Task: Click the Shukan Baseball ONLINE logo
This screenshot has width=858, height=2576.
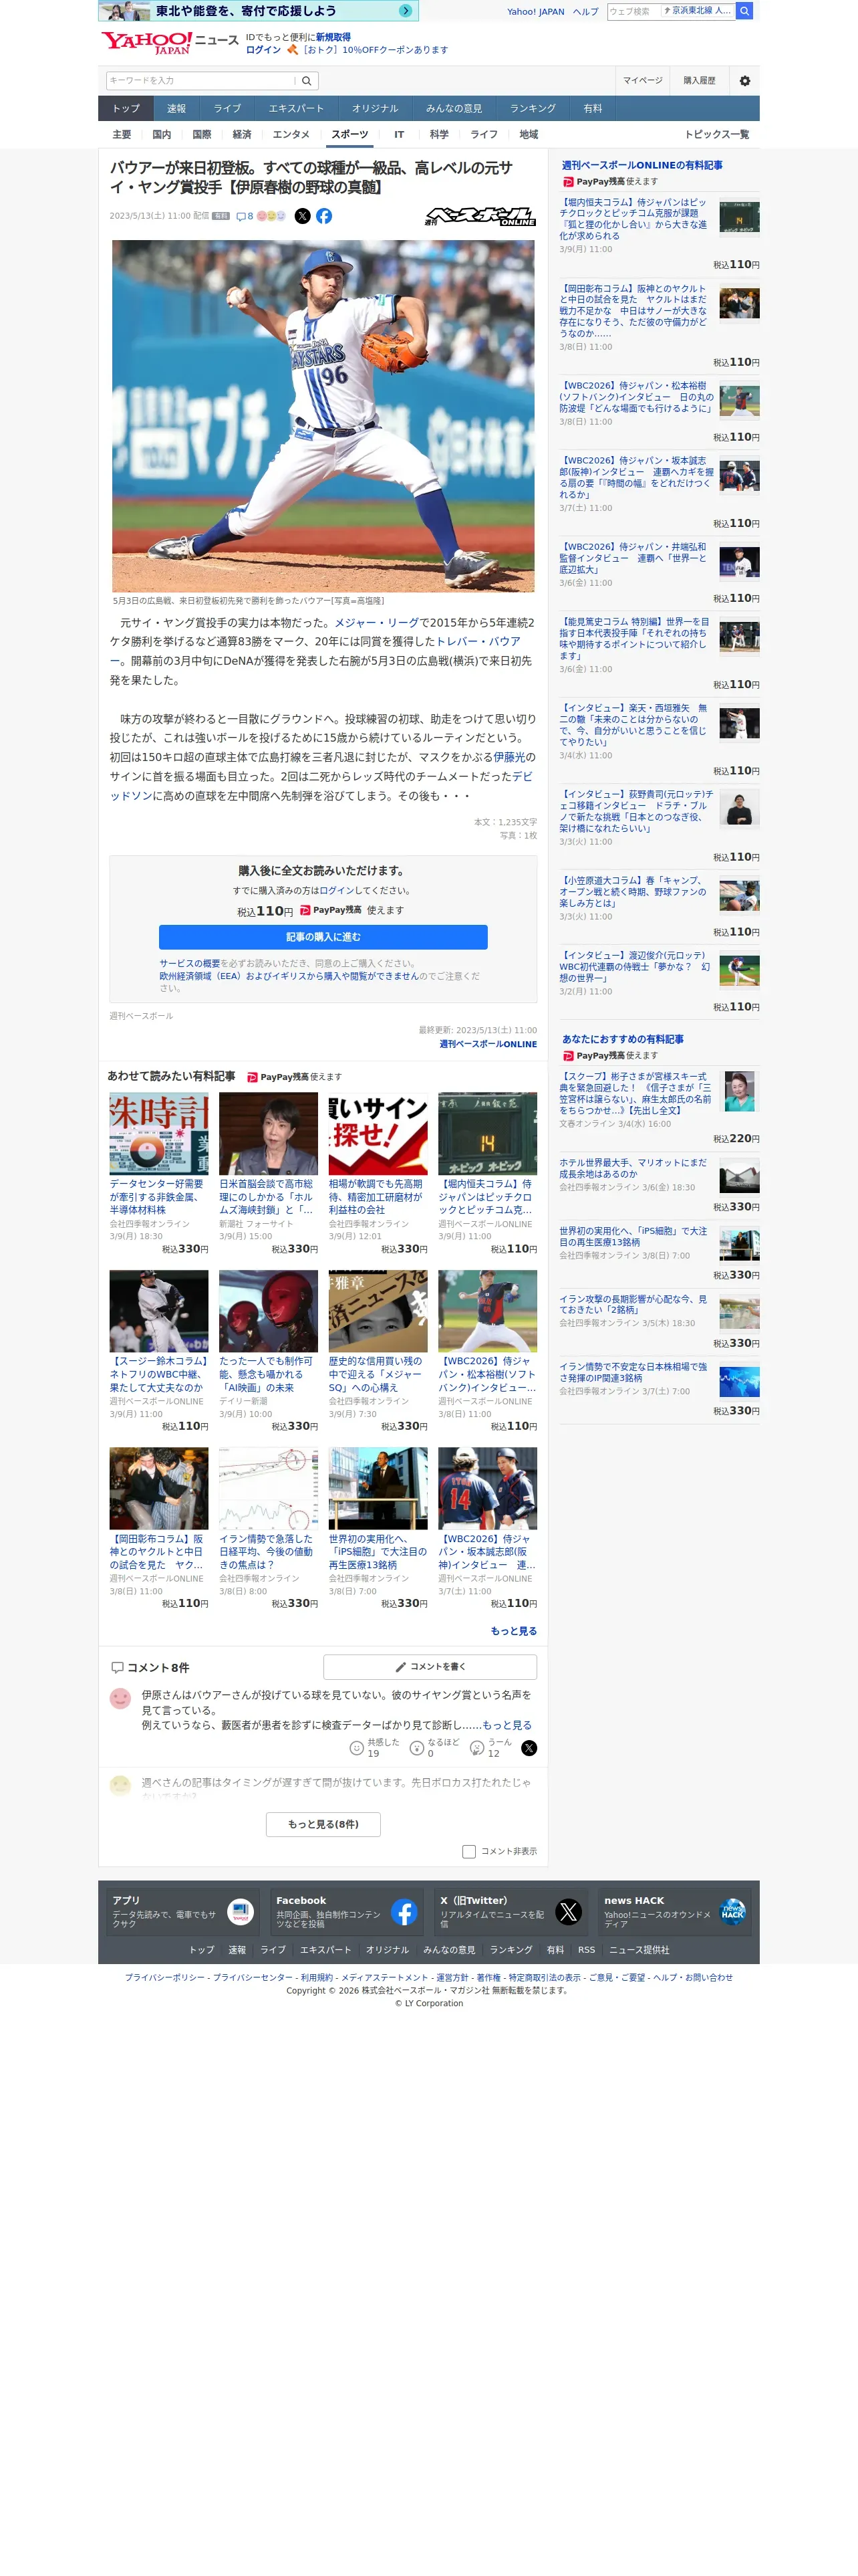Action: click(x=480, y=216)
